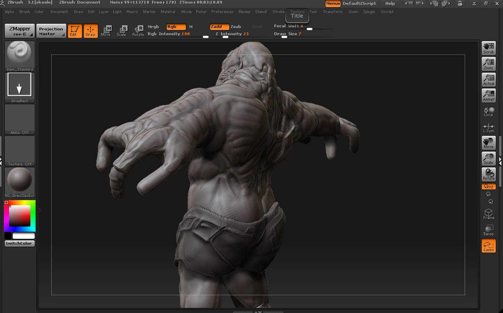Open the Texture Off selector
The image size is (503, 313).
20,151
